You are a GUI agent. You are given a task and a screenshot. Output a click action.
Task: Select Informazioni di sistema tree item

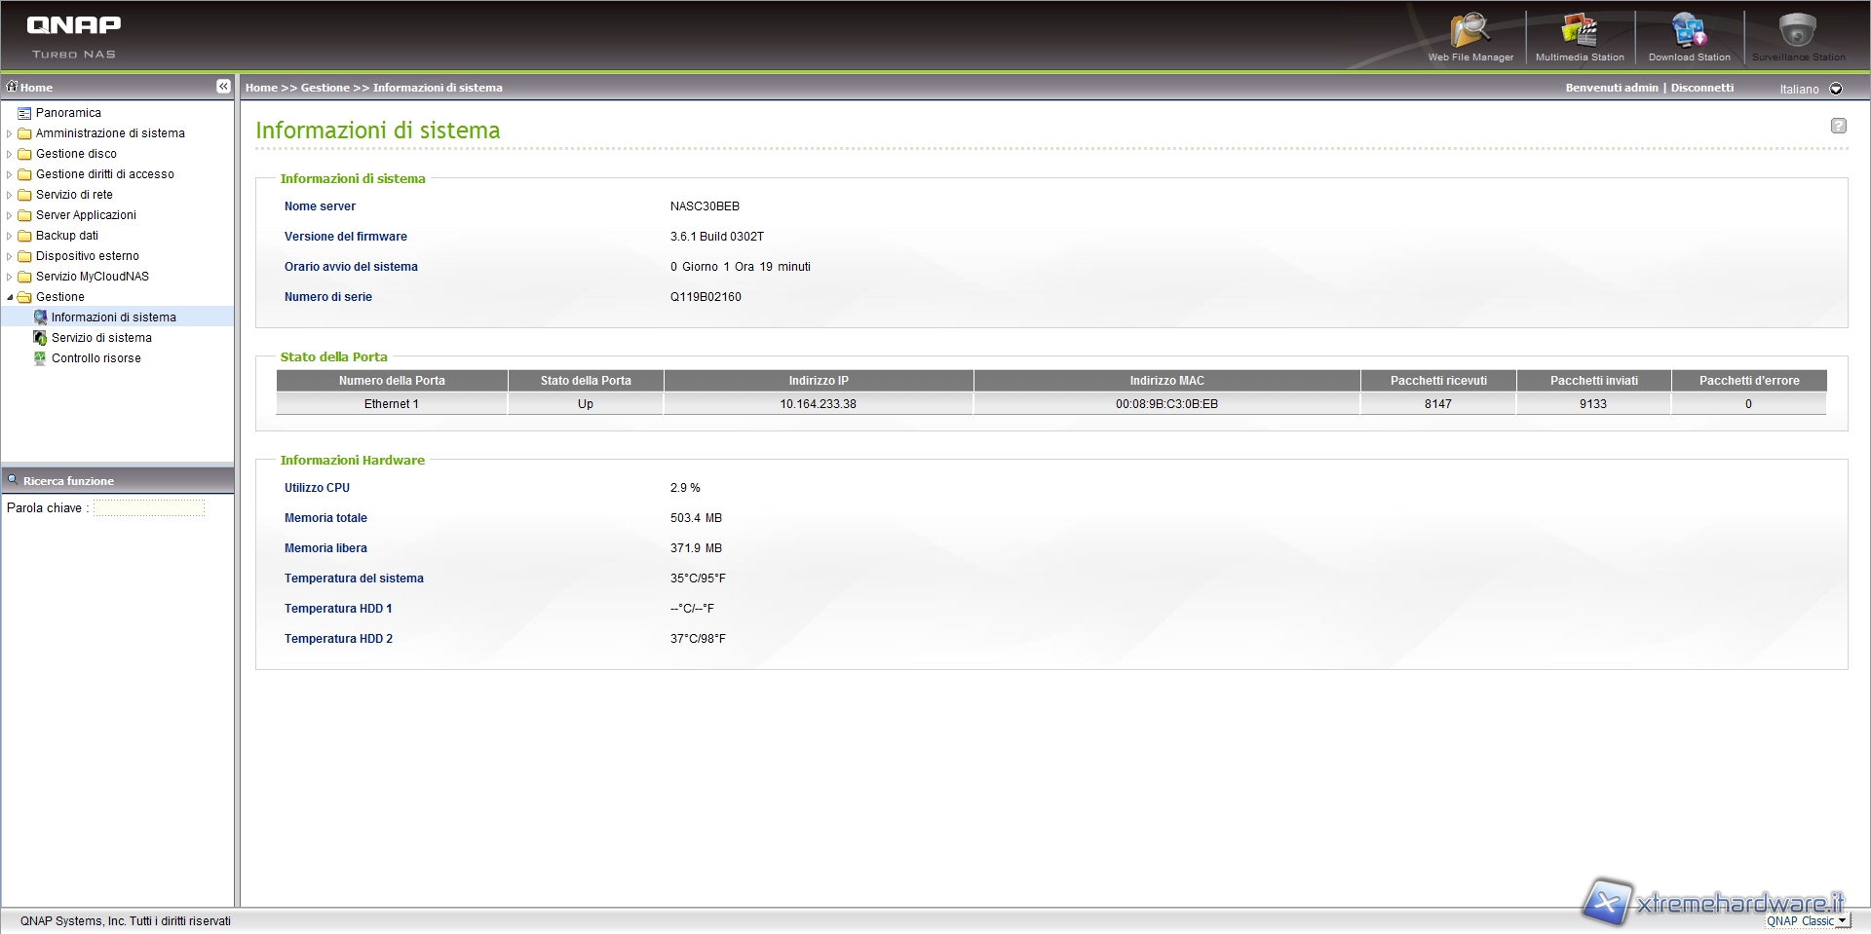(113, 318)
